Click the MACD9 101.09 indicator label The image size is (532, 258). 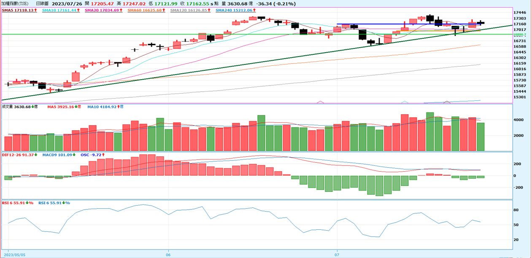click(59, 154)
